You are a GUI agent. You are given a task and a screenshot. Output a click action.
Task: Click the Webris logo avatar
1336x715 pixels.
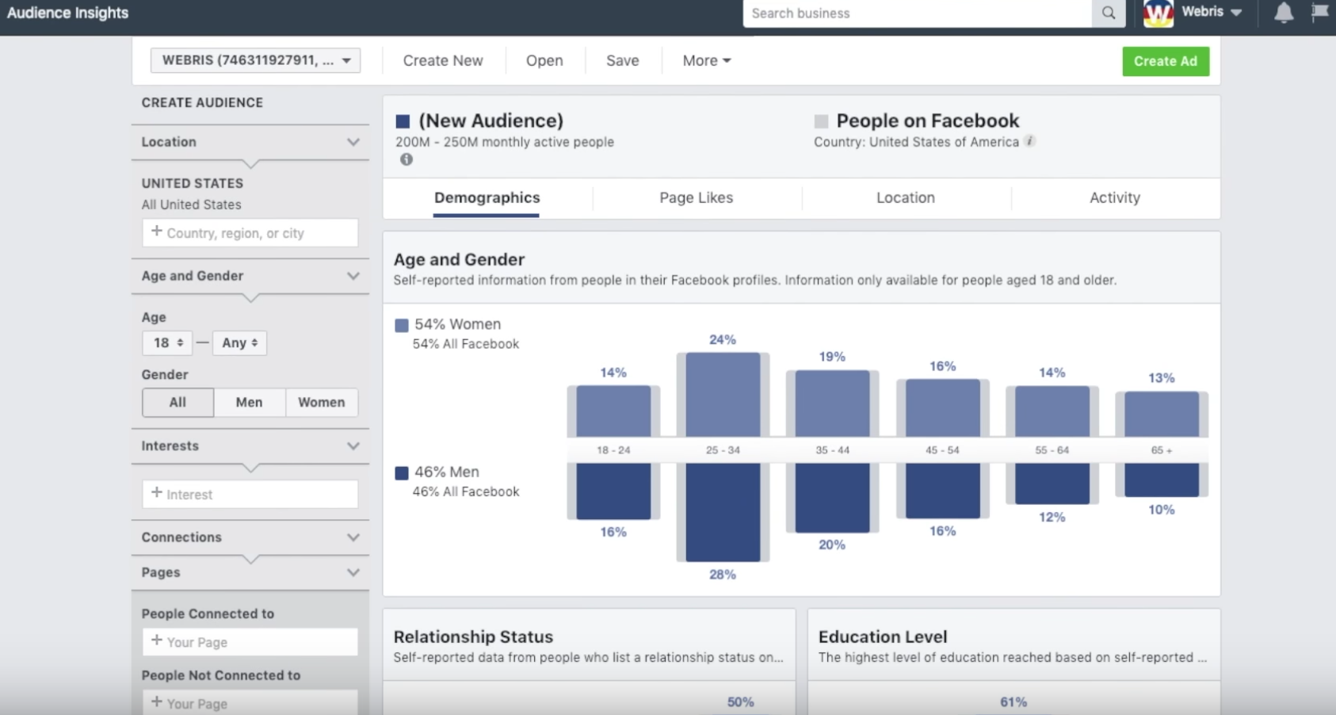(x=1159, y=13)
